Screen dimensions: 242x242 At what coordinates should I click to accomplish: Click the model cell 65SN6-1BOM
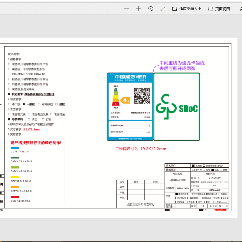pyautogui.click(x=183, y=188)
